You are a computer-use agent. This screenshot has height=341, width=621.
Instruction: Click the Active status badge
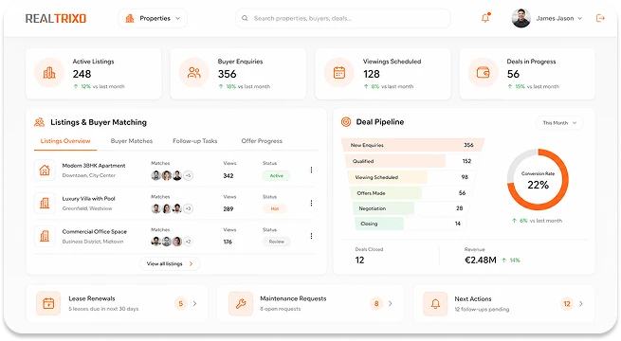pos(277,175)
